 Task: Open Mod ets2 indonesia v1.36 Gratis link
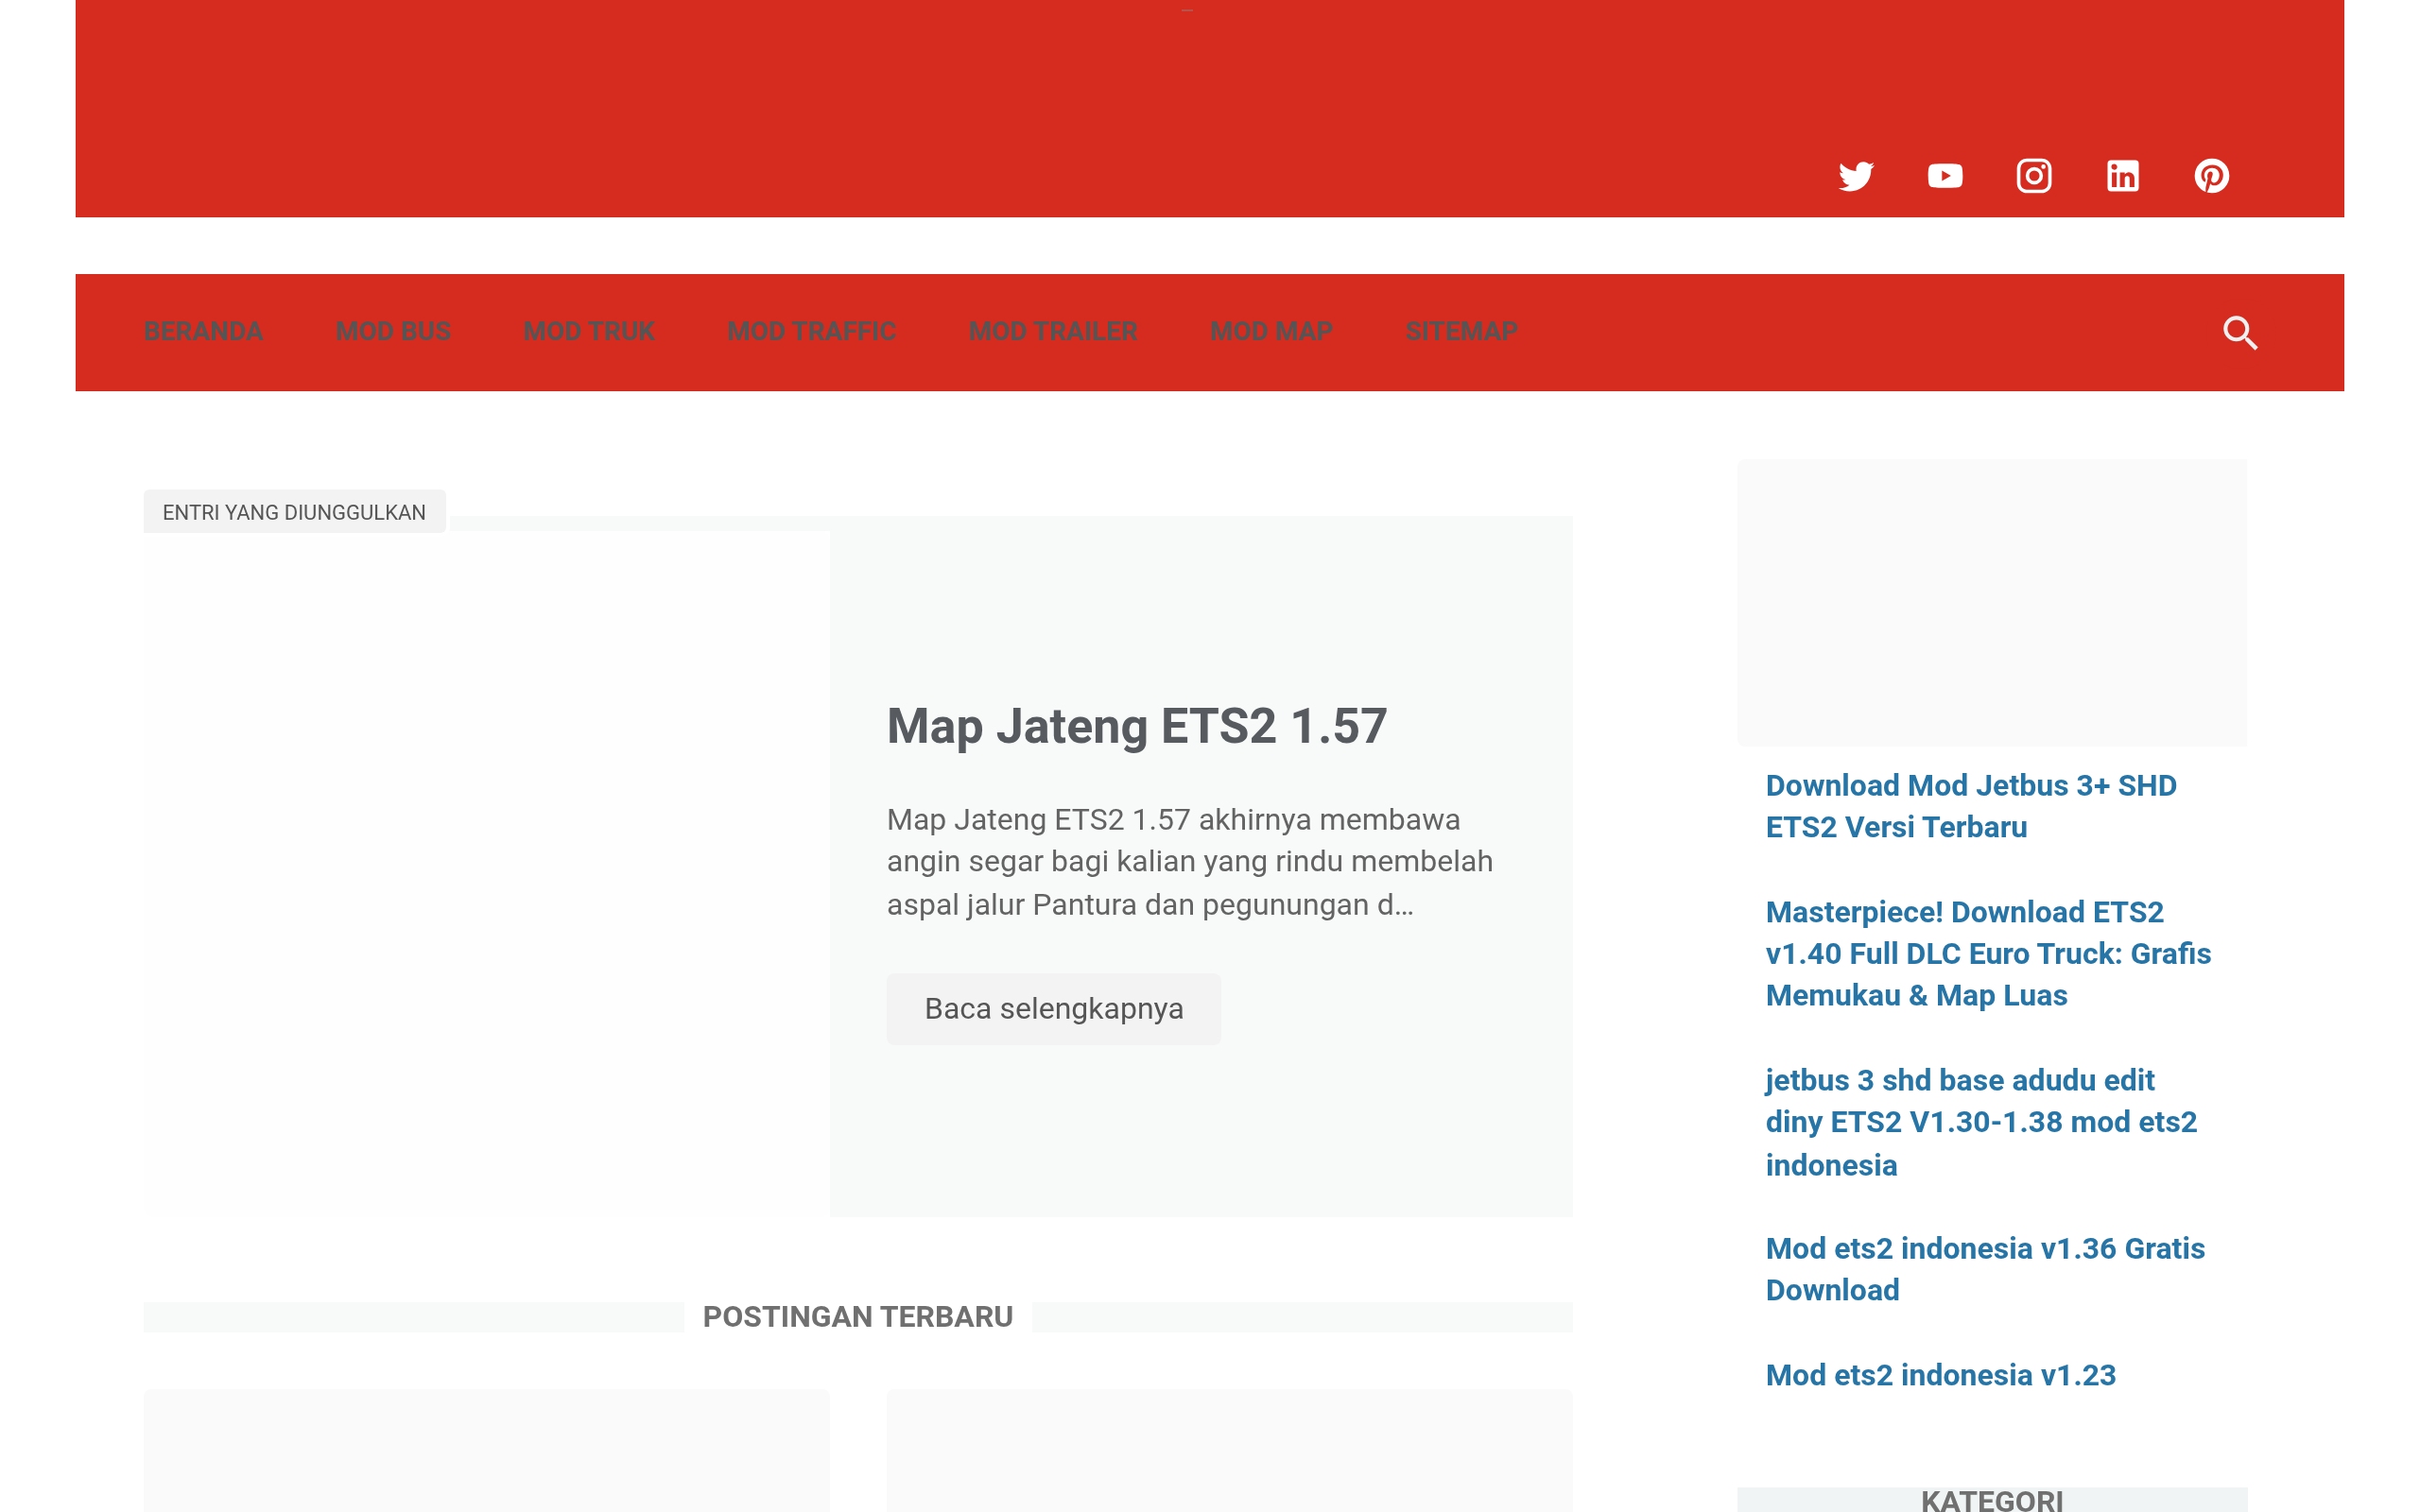(x=1984, y=1268)
